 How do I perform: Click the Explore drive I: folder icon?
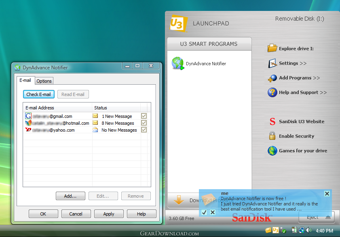[272, 48]
